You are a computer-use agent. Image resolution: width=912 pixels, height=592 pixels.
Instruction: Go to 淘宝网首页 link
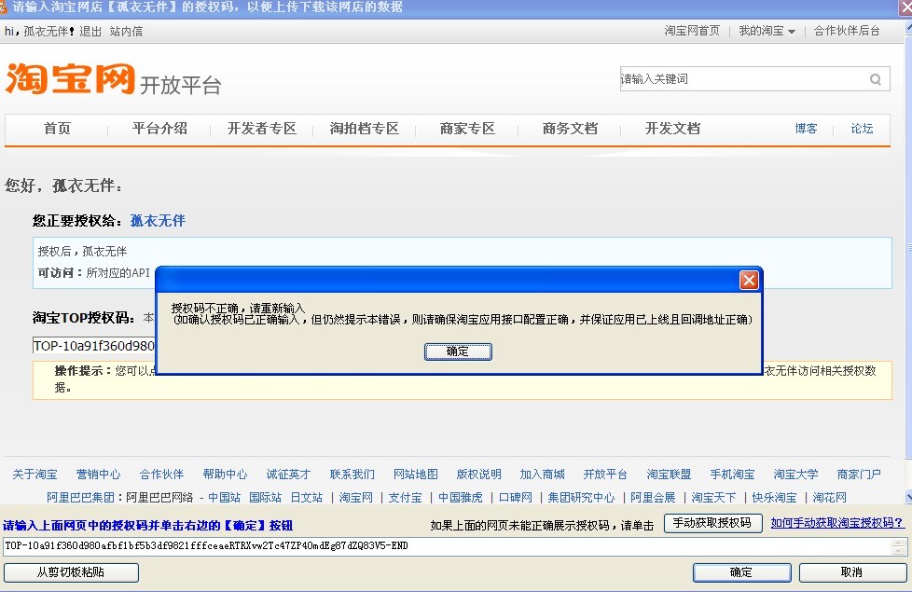[692, 31]
